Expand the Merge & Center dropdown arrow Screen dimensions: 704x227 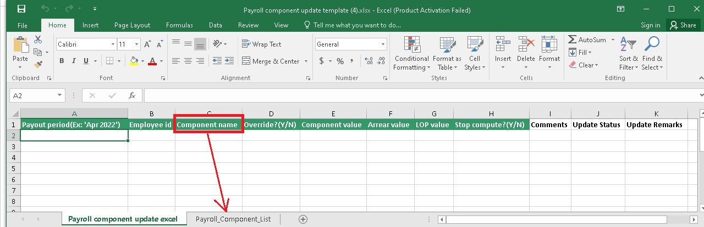coord(305,61)
